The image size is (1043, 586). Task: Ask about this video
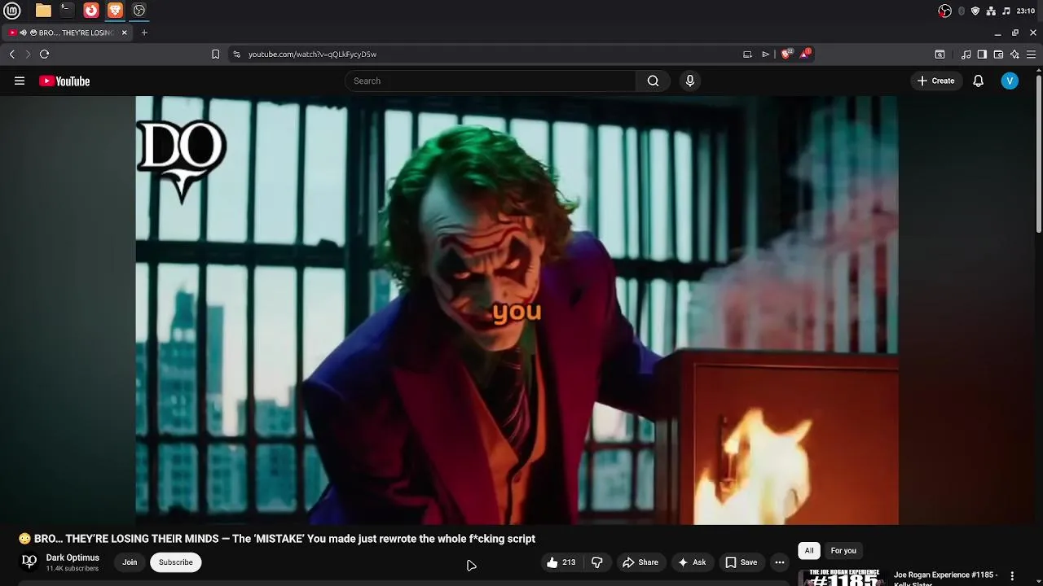(x=692, y=562)
